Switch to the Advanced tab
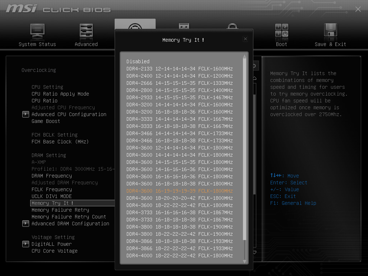Viewport: 368px width, 276px height. [x=86, y=44]
